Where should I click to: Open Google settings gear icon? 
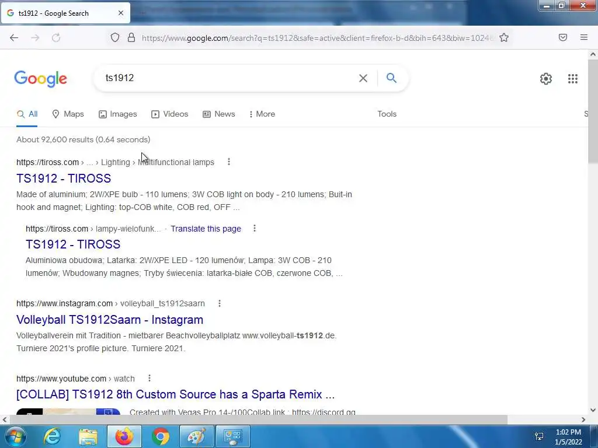pyautogui.click(x=546, y=79)
